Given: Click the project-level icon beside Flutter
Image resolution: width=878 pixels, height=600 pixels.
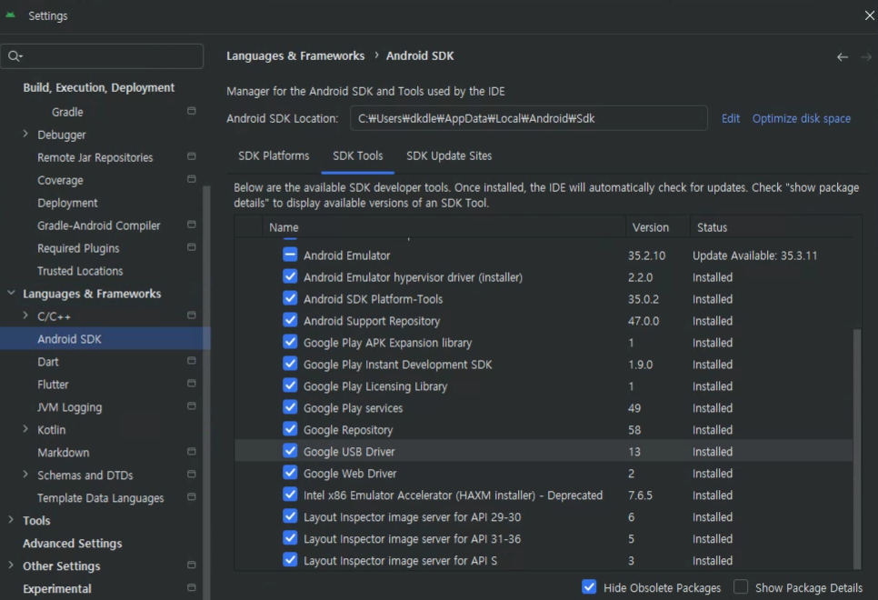Looking at the screenshot, I should [192, 384].
